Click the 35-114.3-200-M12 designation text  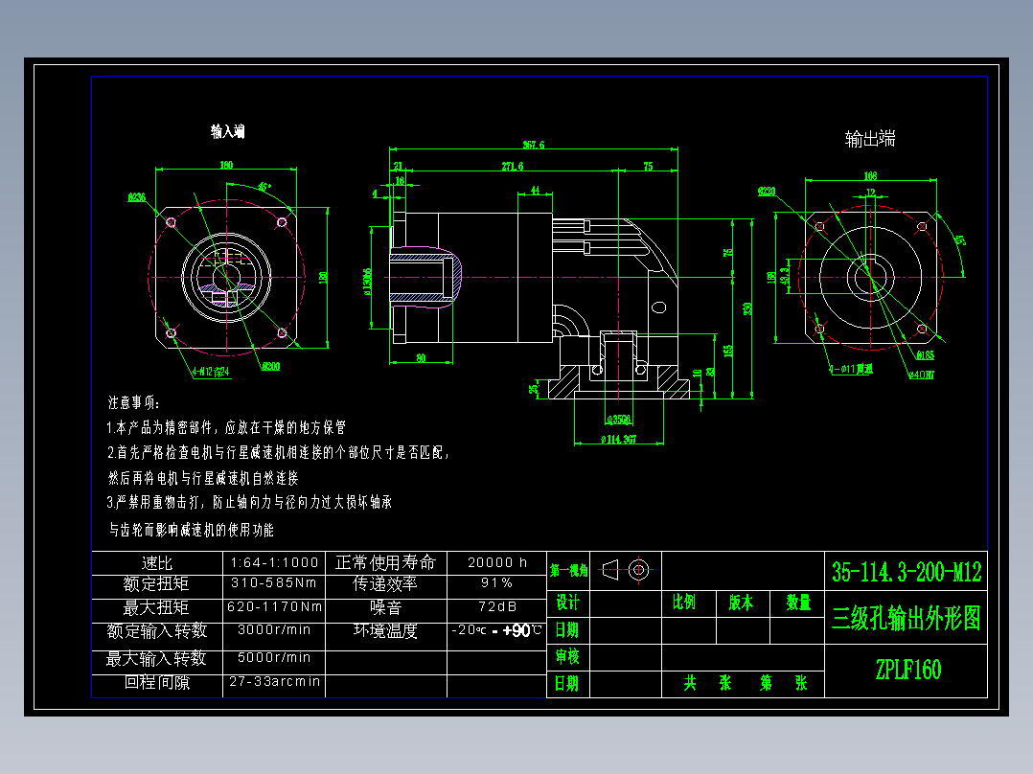pos(905,571)
